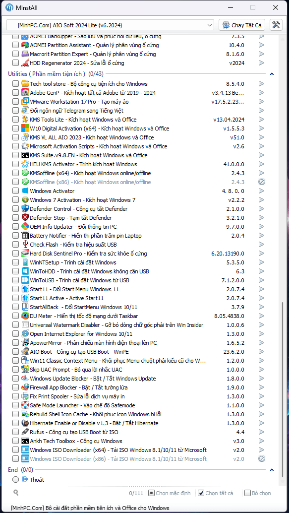Click the End (0/0) section header
Image resolution: width=289 pixels, height=513 pixels.
[21, 470]
